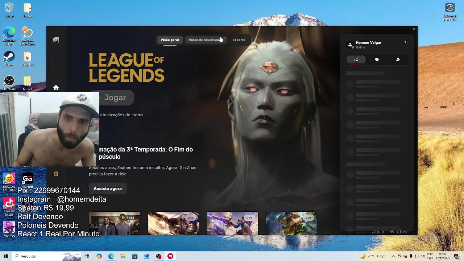Switch to the Riot Client taskbar icon
This screenshot has height=261, width=464.
point(170,256)
